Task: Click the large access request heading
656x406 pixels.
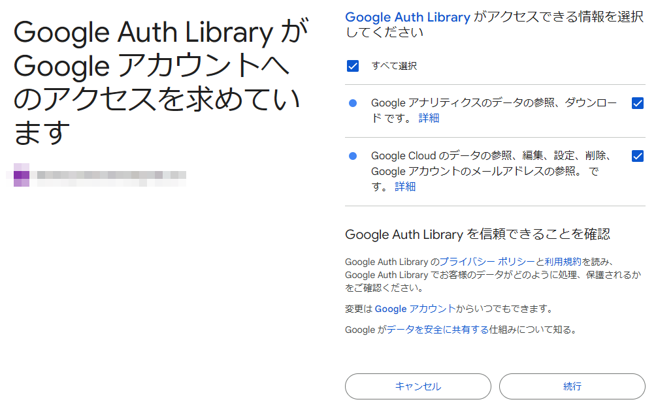Action: (x=157, y=82)
